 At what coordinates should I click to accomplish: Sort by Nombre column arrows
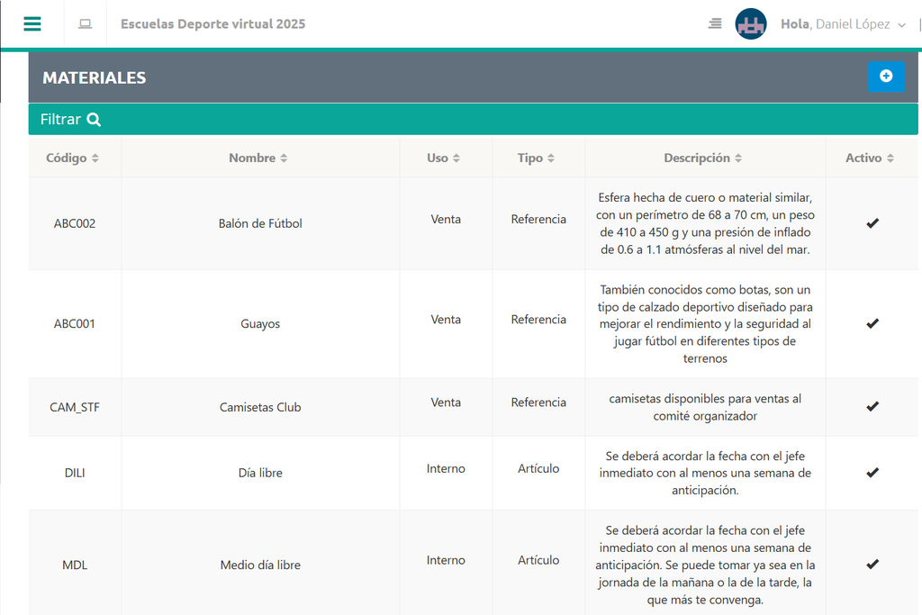(x=284, y=158)
